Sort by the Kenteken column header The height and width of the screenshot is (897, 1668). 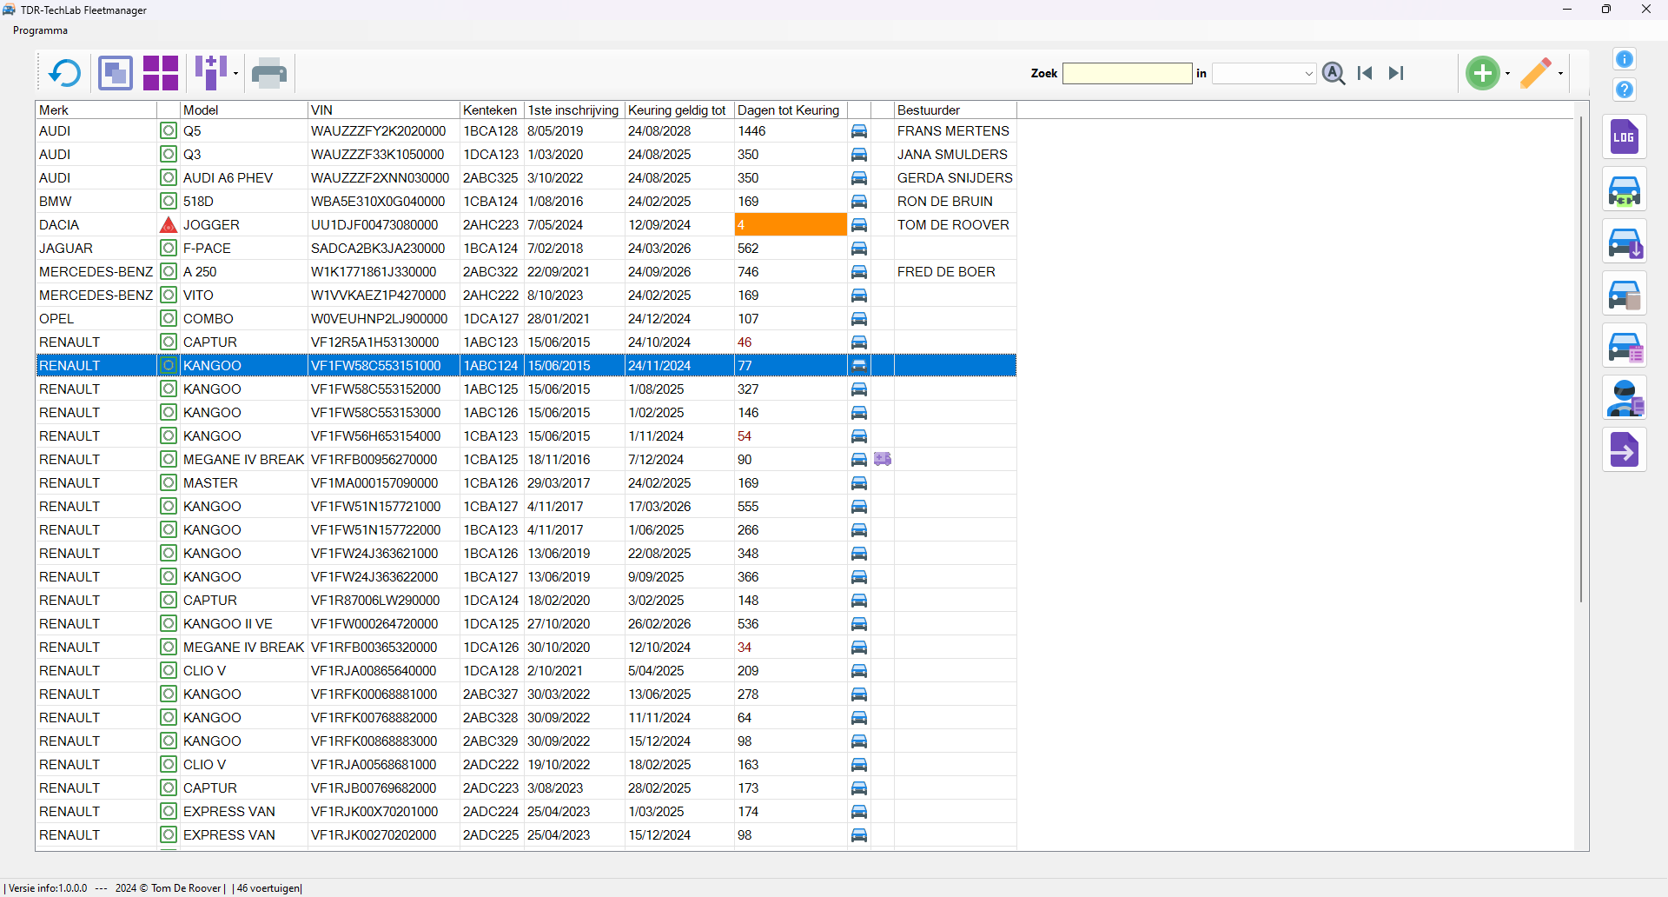point(490,110)
